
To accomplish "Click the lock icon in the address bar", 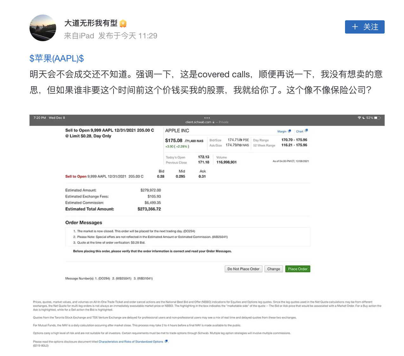I will (213, 122).
